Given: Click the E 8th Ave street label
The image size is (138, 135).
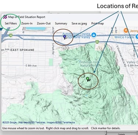Looking at the screenshot, I should click(x=31, y=66).
